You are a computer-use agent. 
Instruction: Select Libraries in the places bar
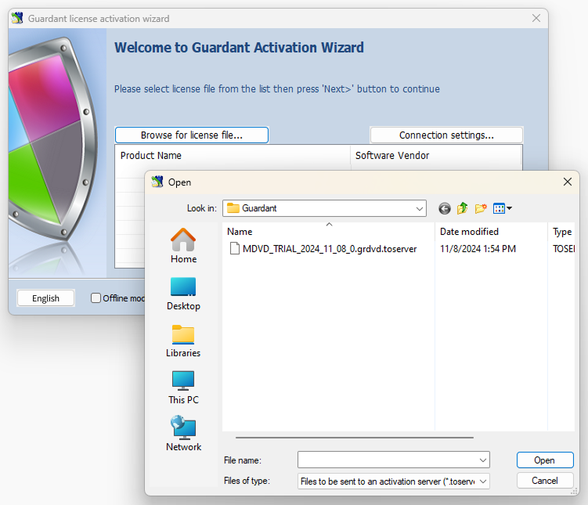click(x=183, y=341)
